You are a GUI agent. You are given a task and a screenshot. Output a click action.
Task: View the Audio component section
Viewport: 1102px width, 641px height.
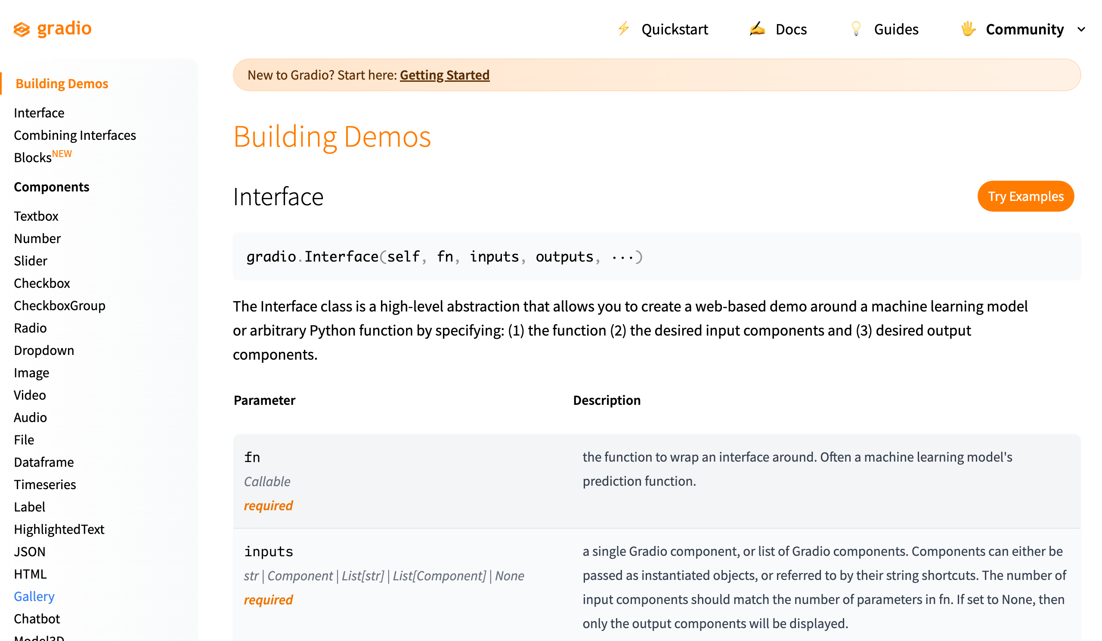coord(30,417)
